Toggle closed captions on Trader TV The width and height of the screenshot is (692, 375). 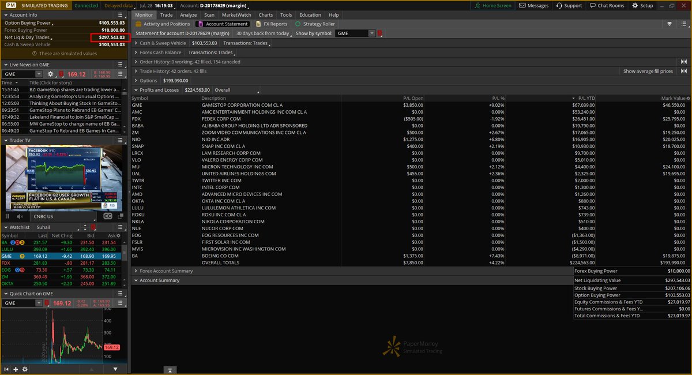tap(107, 216)
